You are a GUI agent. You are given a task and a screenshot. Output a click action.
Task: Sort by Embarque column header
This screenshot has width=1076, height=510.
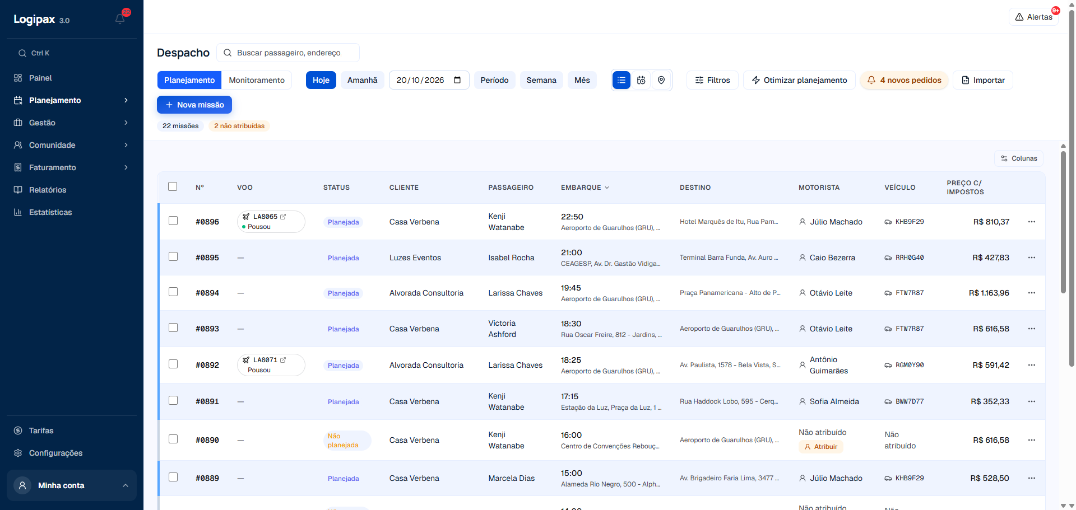[x=585, y=188]
